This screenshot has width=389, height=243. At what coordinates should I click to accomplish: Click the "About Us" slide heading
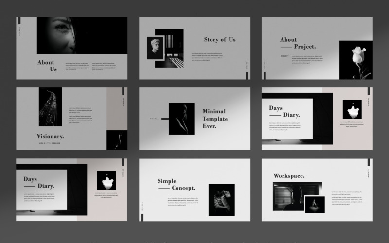46,66
